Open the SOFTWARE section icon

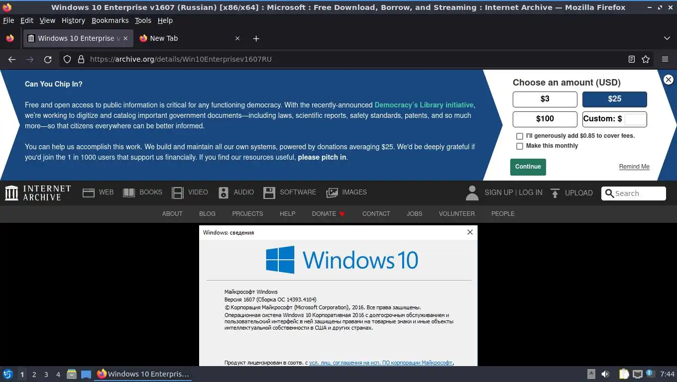pos(269,193)
